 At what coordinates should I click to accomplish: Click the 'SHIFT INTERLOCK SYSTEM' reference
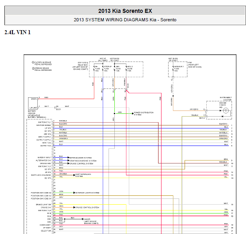pyautogui.click(x=83, y=175)
